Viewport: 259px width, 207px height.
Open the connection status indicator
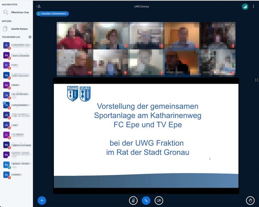click(245, 6)
